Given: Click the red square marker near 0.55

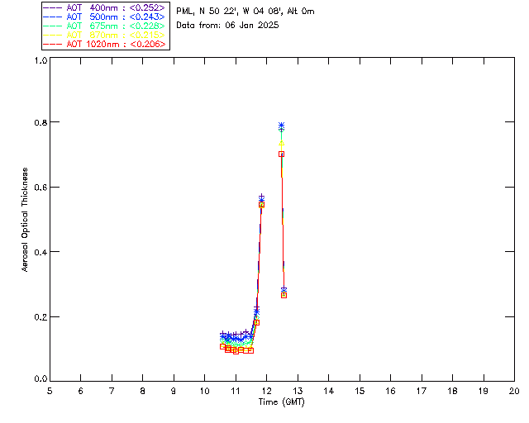Looking at the screenshot, I should coord(261,205).
